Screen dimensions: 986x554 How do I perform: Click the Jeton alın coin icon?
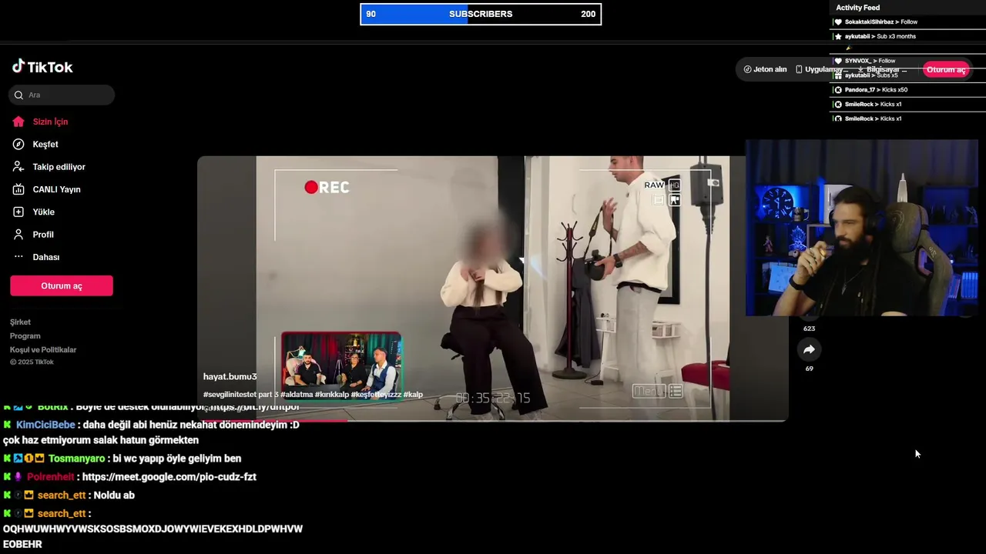pyautogui.click(x=747, y=69)
